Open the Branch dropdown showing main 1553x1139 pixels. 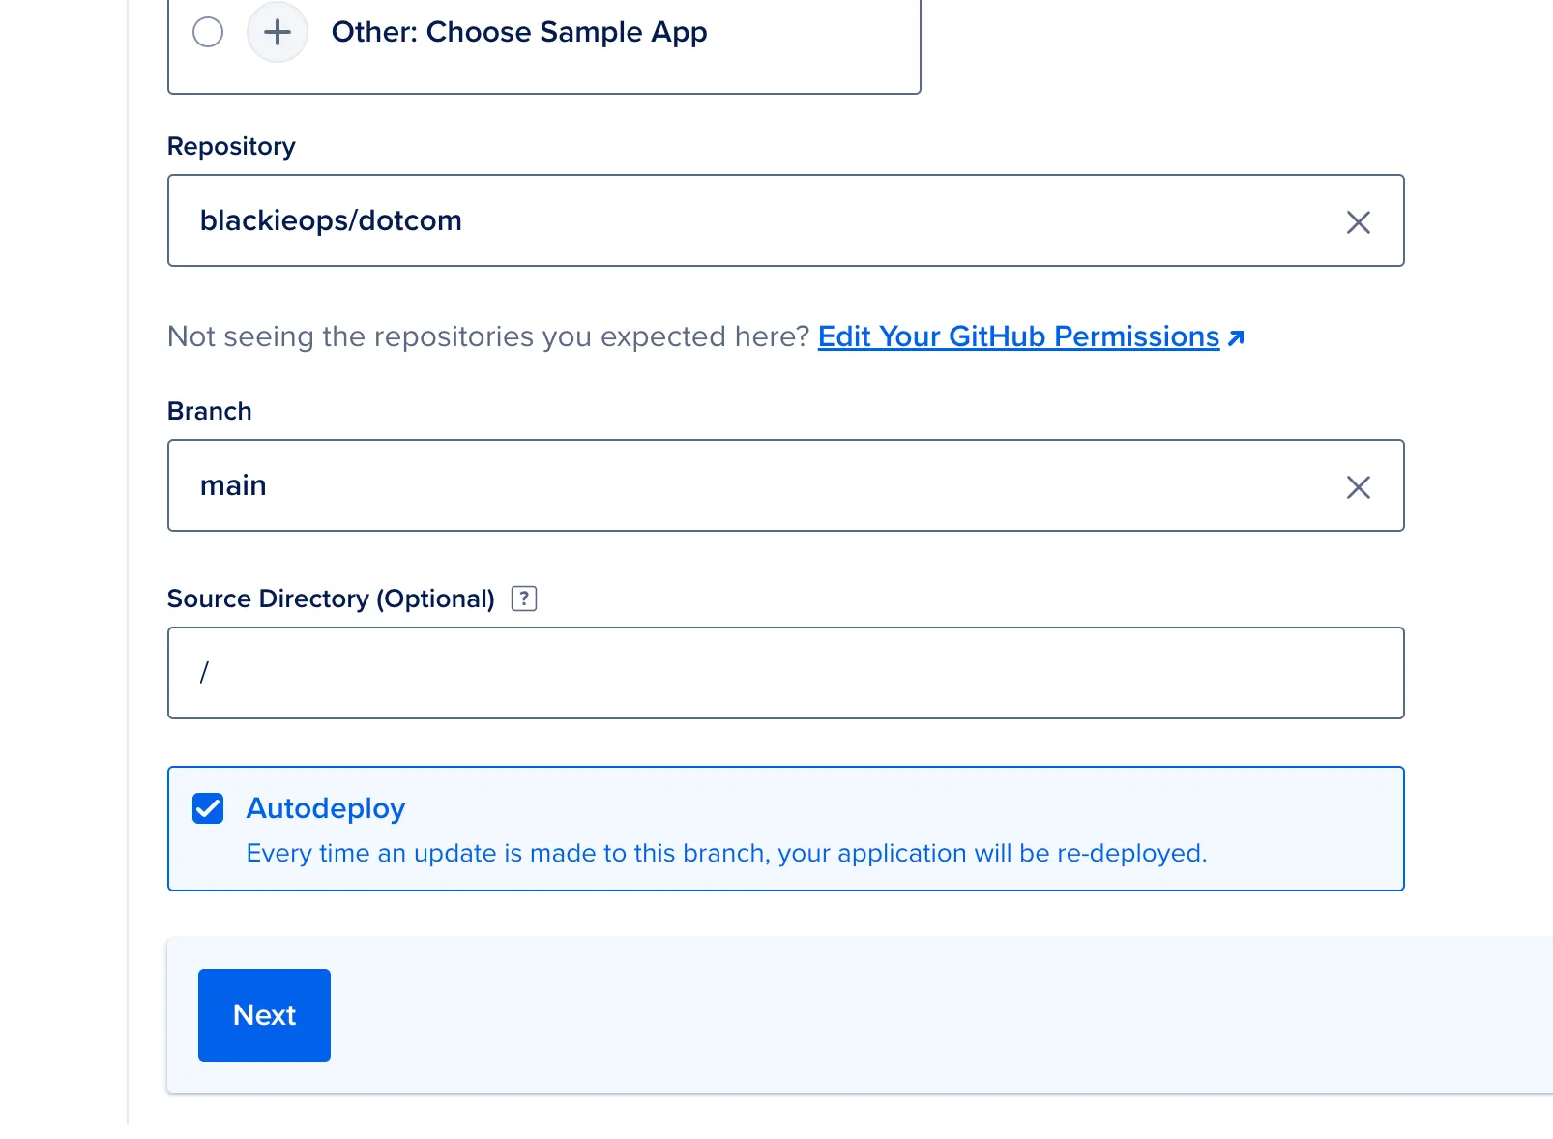coord(785,485)
